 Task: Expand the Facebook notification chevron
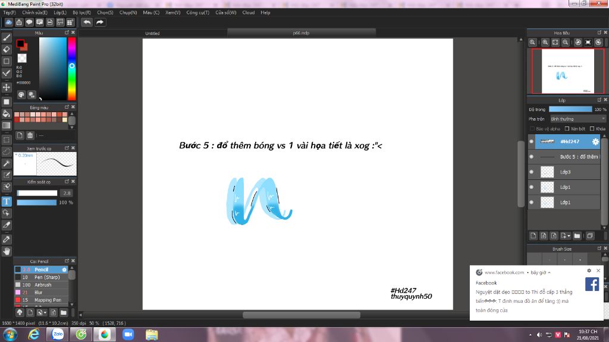click(549, 273)
